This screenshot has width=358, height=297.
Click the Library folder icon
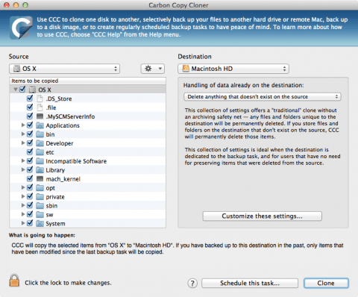pyautogui.click(x=40, y=170)
